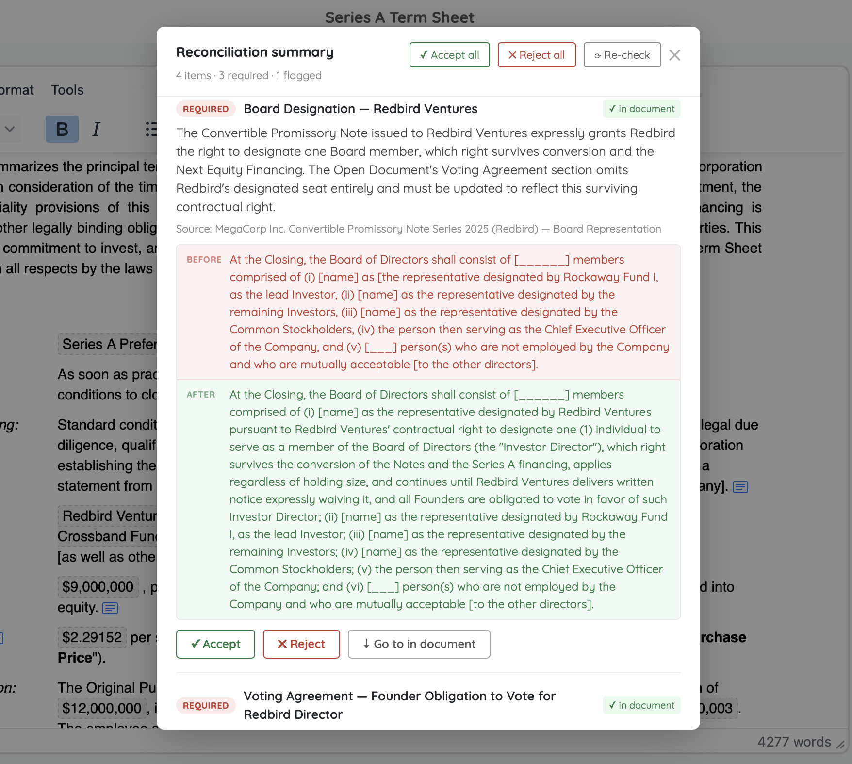
Task: Click the BEFORE text block
Action: point(428,312)
